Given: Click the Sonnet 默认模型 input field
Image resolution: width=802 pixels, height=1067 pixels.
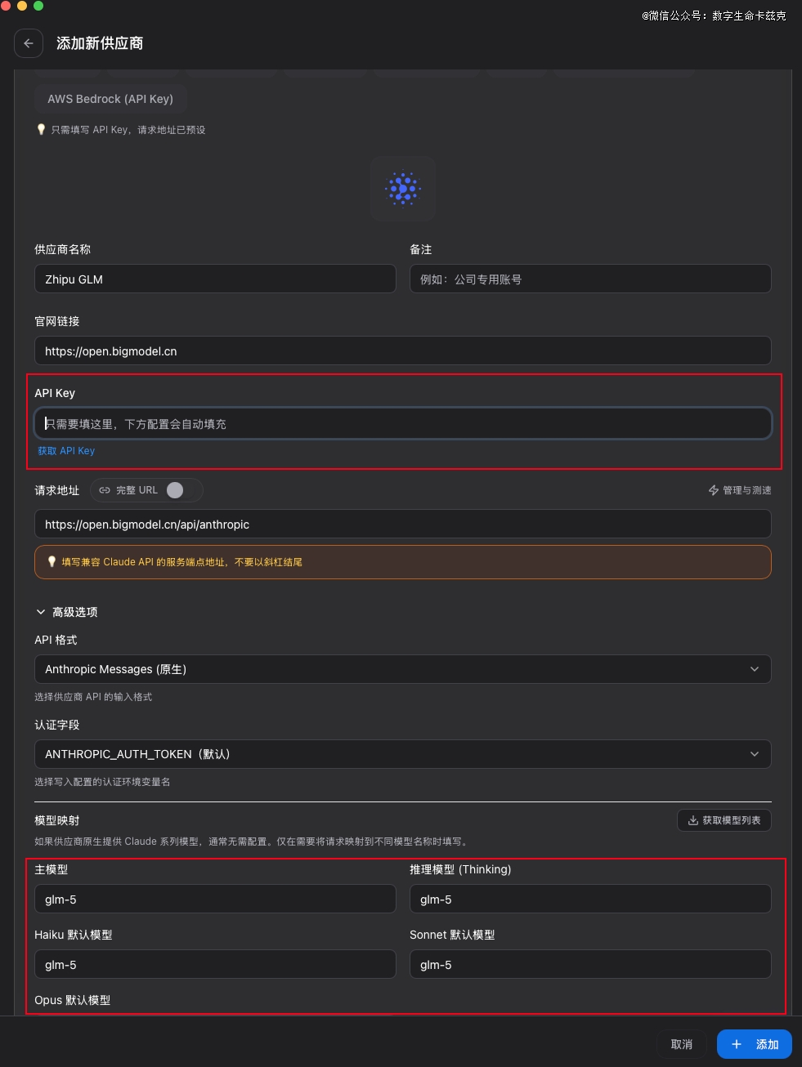Looking at the screenshot, I should coord(589,965).
